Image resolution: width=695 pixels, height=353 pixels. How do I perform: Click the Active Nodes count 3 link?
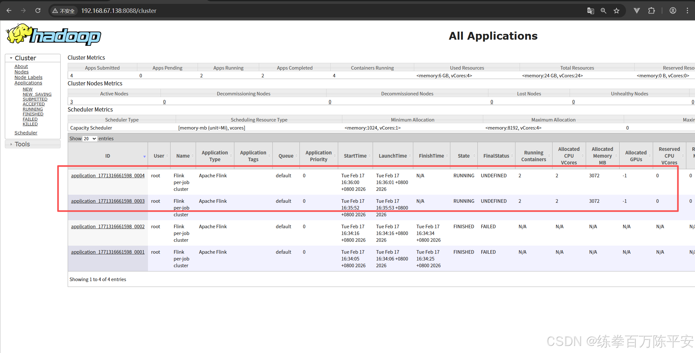click(x=72, y=102)
